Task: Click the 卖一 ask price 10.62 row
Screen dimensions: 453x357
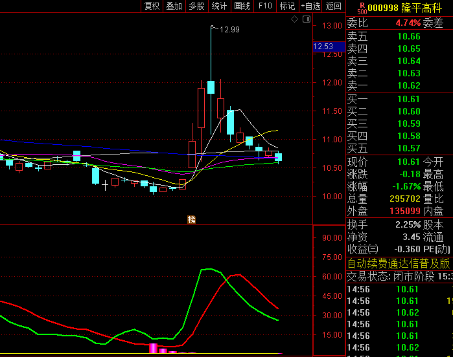Action: coord(399,85)
